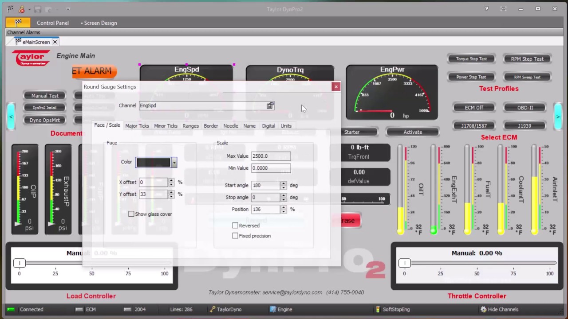Switch to the Name tab
Screen dimensions: 568x319
(x=249, y=126)
